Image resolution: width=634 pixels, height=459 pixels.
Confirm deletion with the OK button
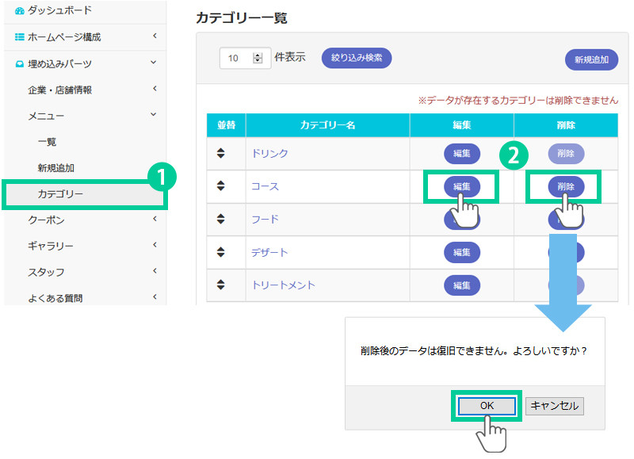point(486,405)
